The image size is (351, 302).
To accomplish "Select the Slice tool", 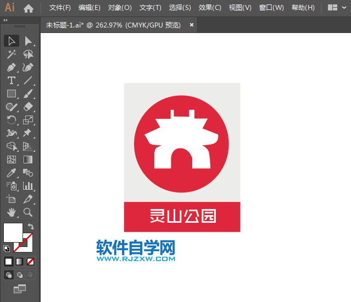I will (28, 199).
